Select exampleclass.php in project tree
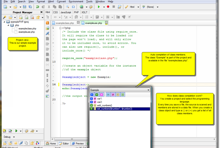 pyautogui.click(x=27, y=29)
